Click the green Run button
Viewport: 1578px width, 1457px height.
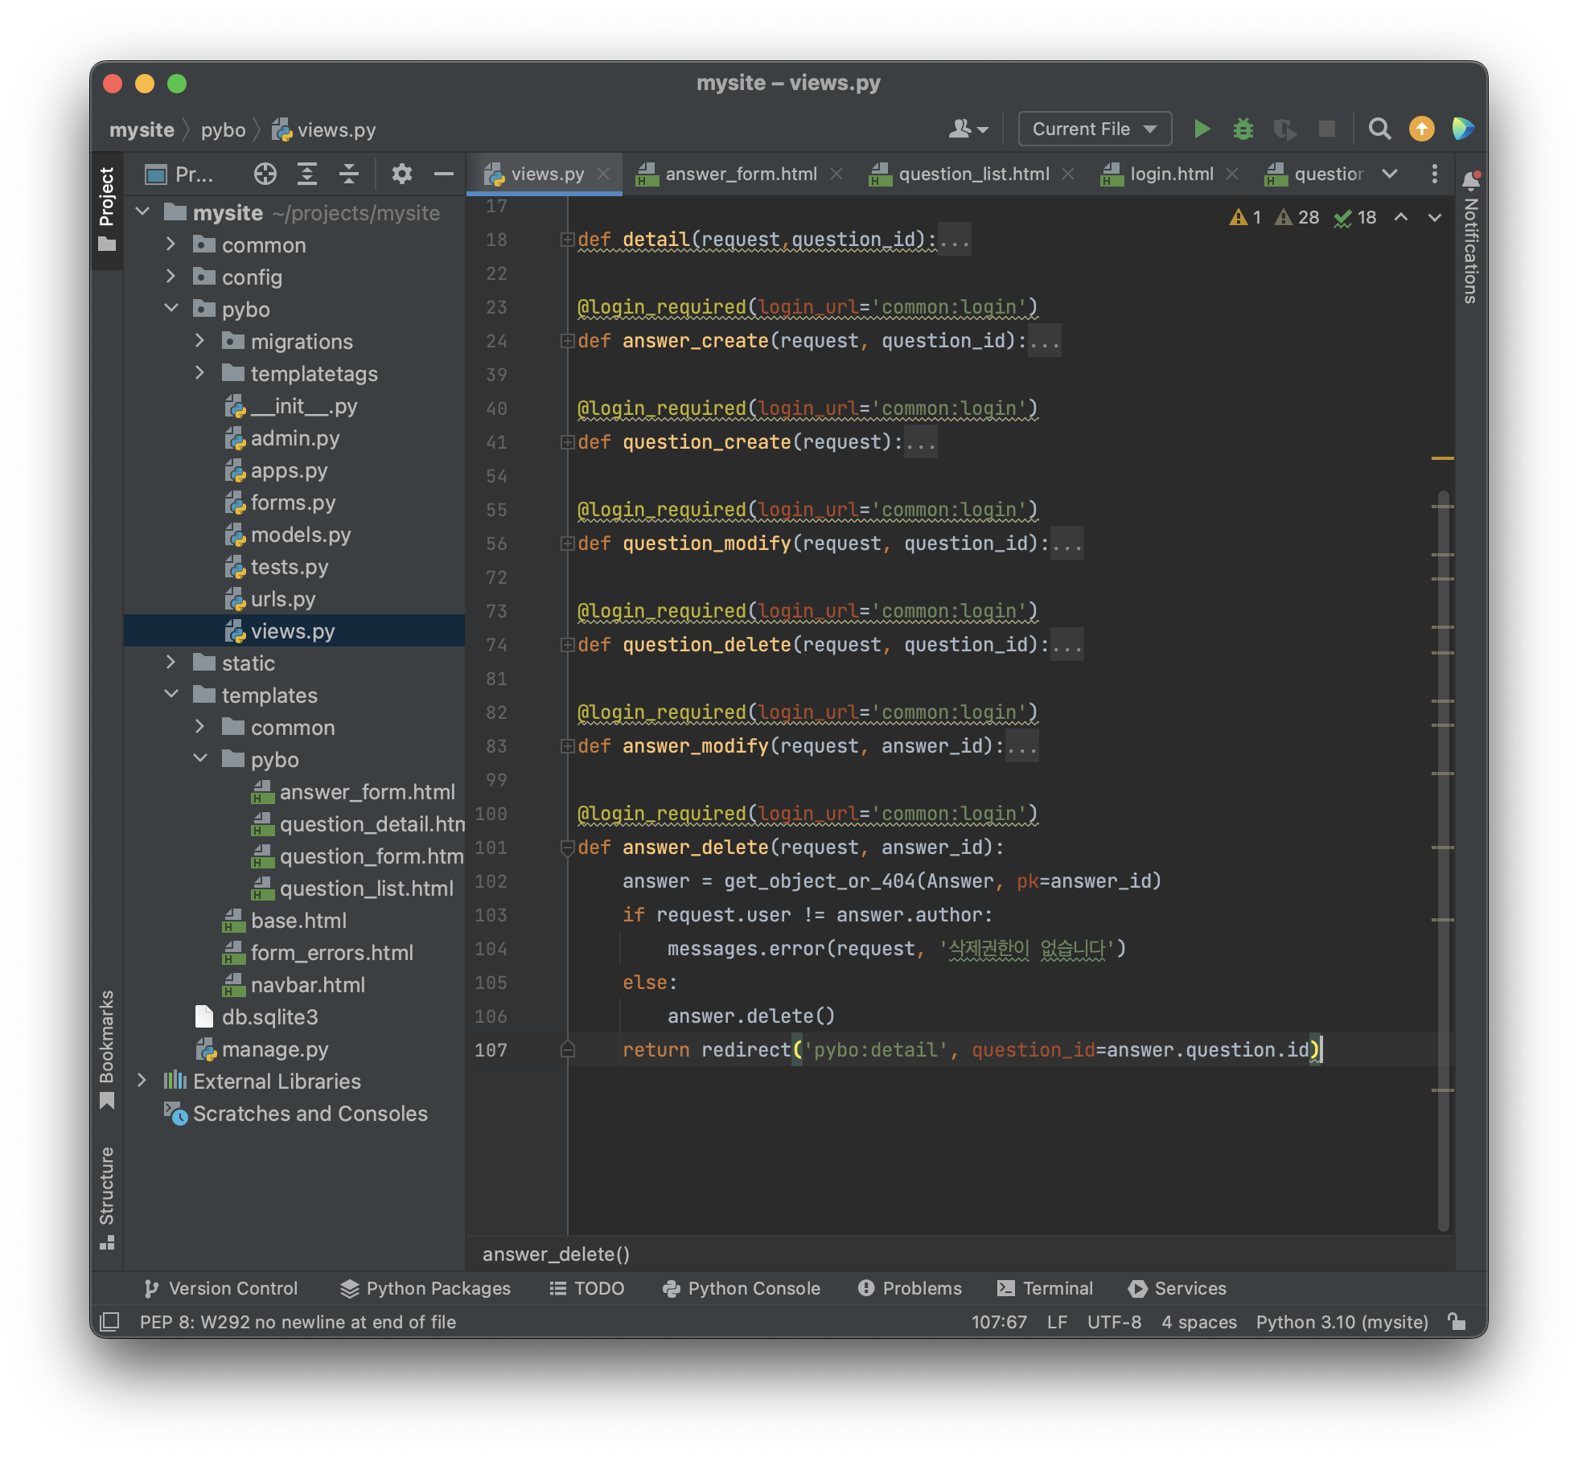[x=1202, y=129]
